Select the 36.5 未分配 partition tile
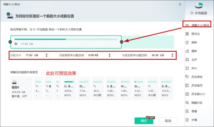The height and width of the screenshot is (127, 214). coord(98,88)
